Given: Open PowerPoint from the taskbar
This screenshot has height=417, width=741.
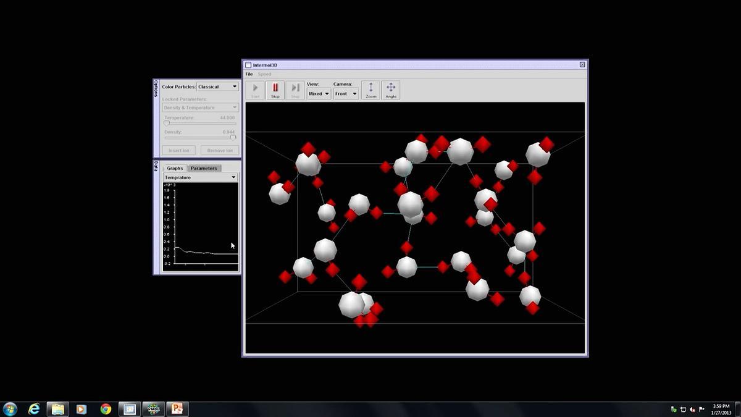Looking at the screenshot, I should pyautogui.click(x=177, y=409).
